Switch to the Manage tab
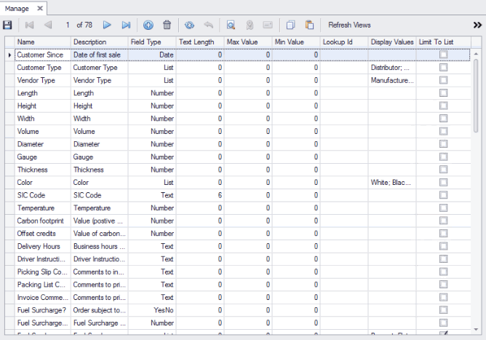Image resolution: width=486 pixels, height=340 pixels. point(17,7)
